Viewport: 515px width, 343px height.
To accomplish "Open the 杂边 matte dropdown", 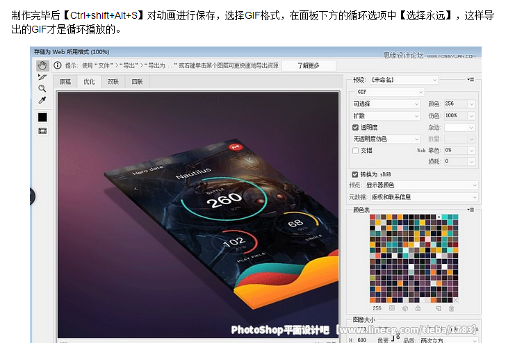I will click(x=460, y=127).
